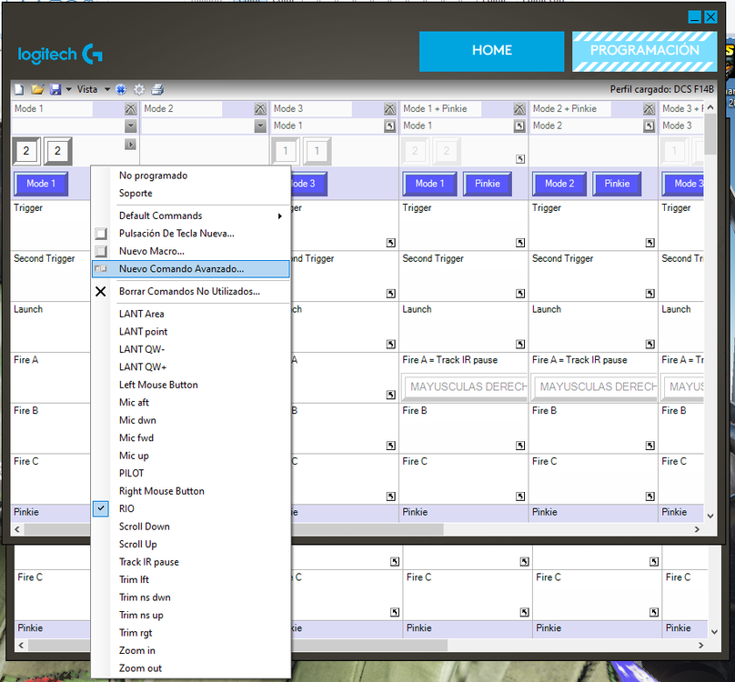Open the dropdown under Mode 1 header
Screen dimensions: 735x682
[x=131, y=125]
